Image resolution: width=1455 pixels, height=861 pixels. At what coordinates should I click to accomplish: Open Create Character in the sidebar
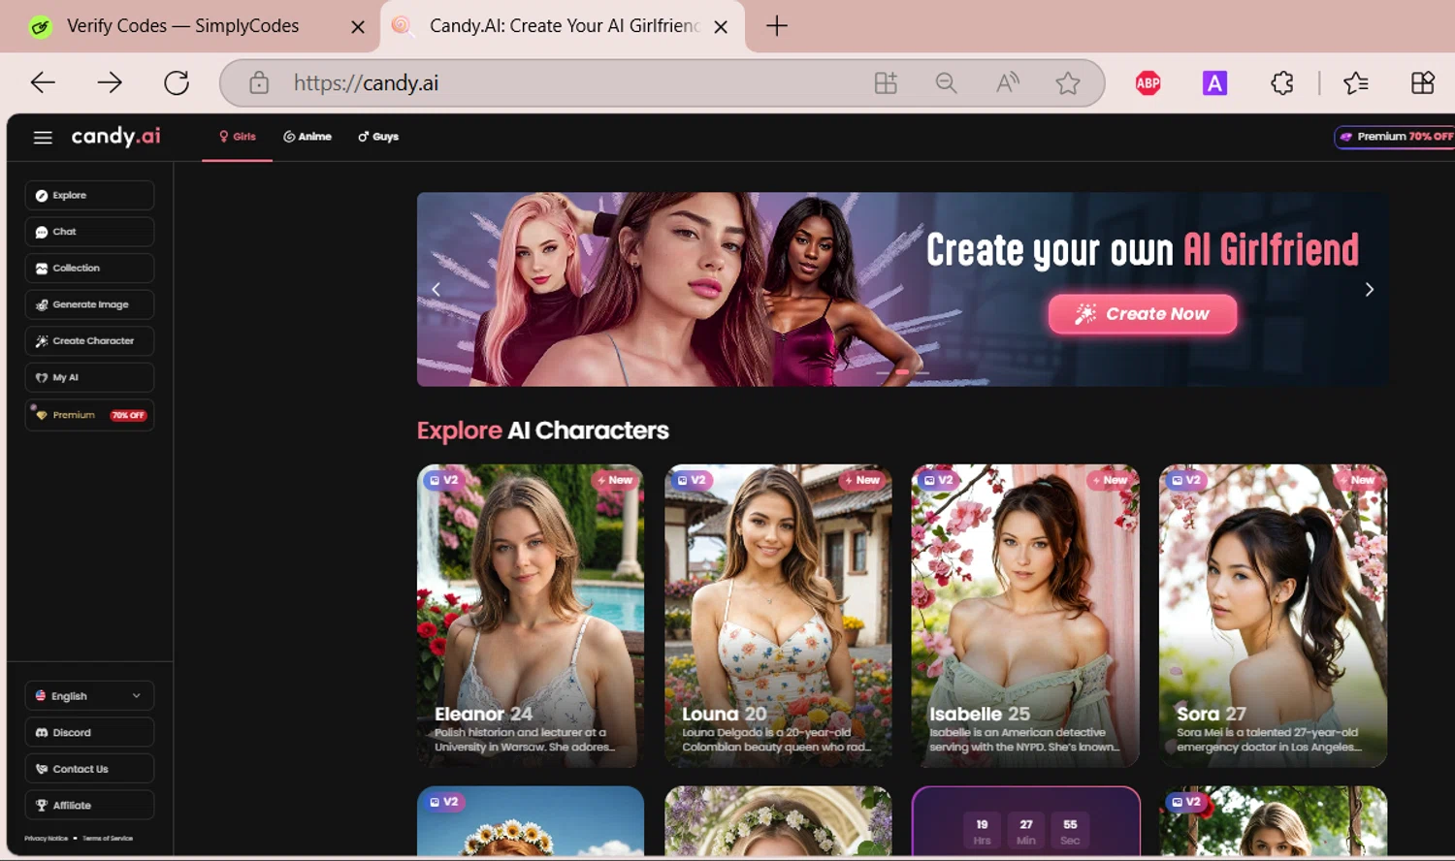89,341
